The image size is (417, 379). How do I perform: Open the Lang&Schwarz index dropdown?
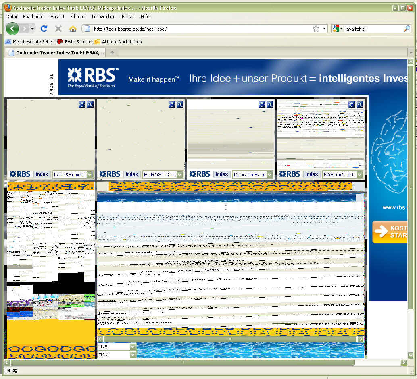click(x=90, y=174)
